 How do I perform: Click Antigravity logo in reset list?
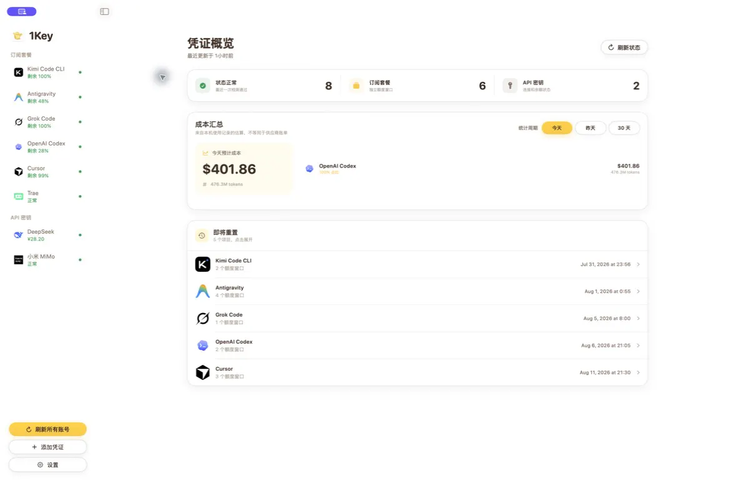pyautogui.click(x=203, y=291)
